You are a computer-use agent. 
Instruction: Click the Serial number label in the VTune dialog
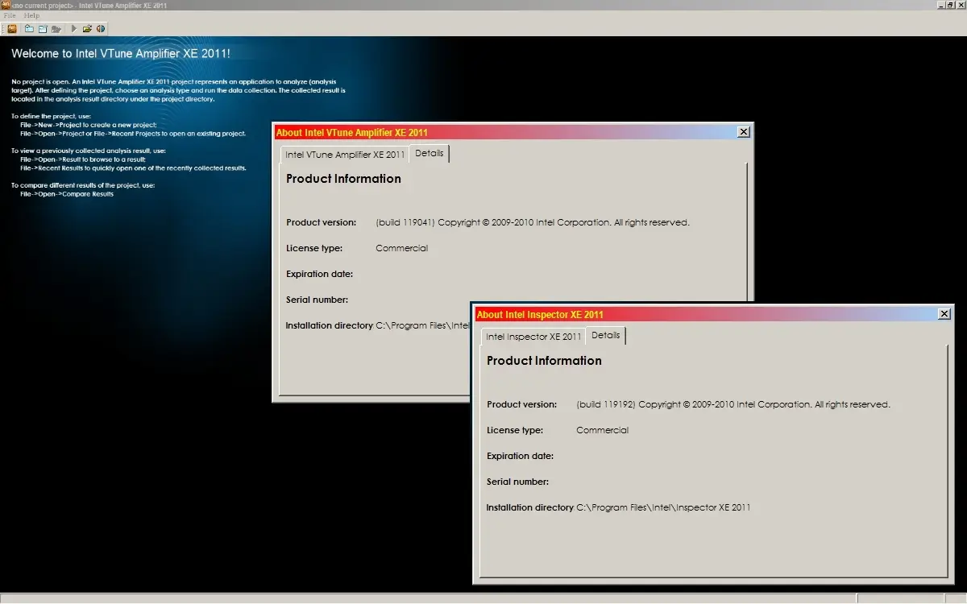[317, 300]
